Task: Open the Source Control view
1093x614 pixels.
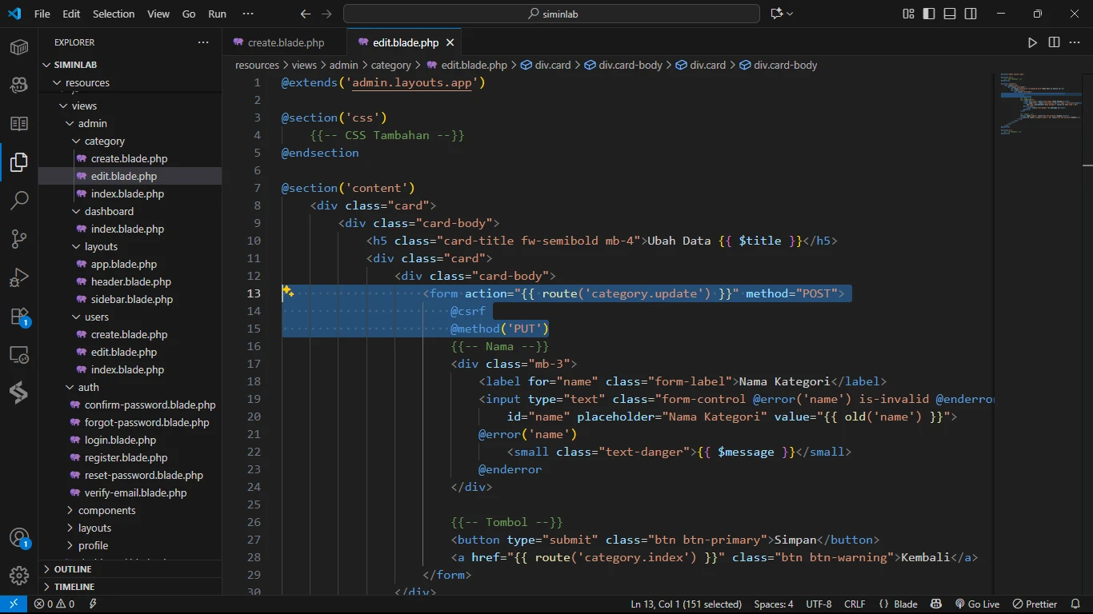Action: [x=19, y=238]
